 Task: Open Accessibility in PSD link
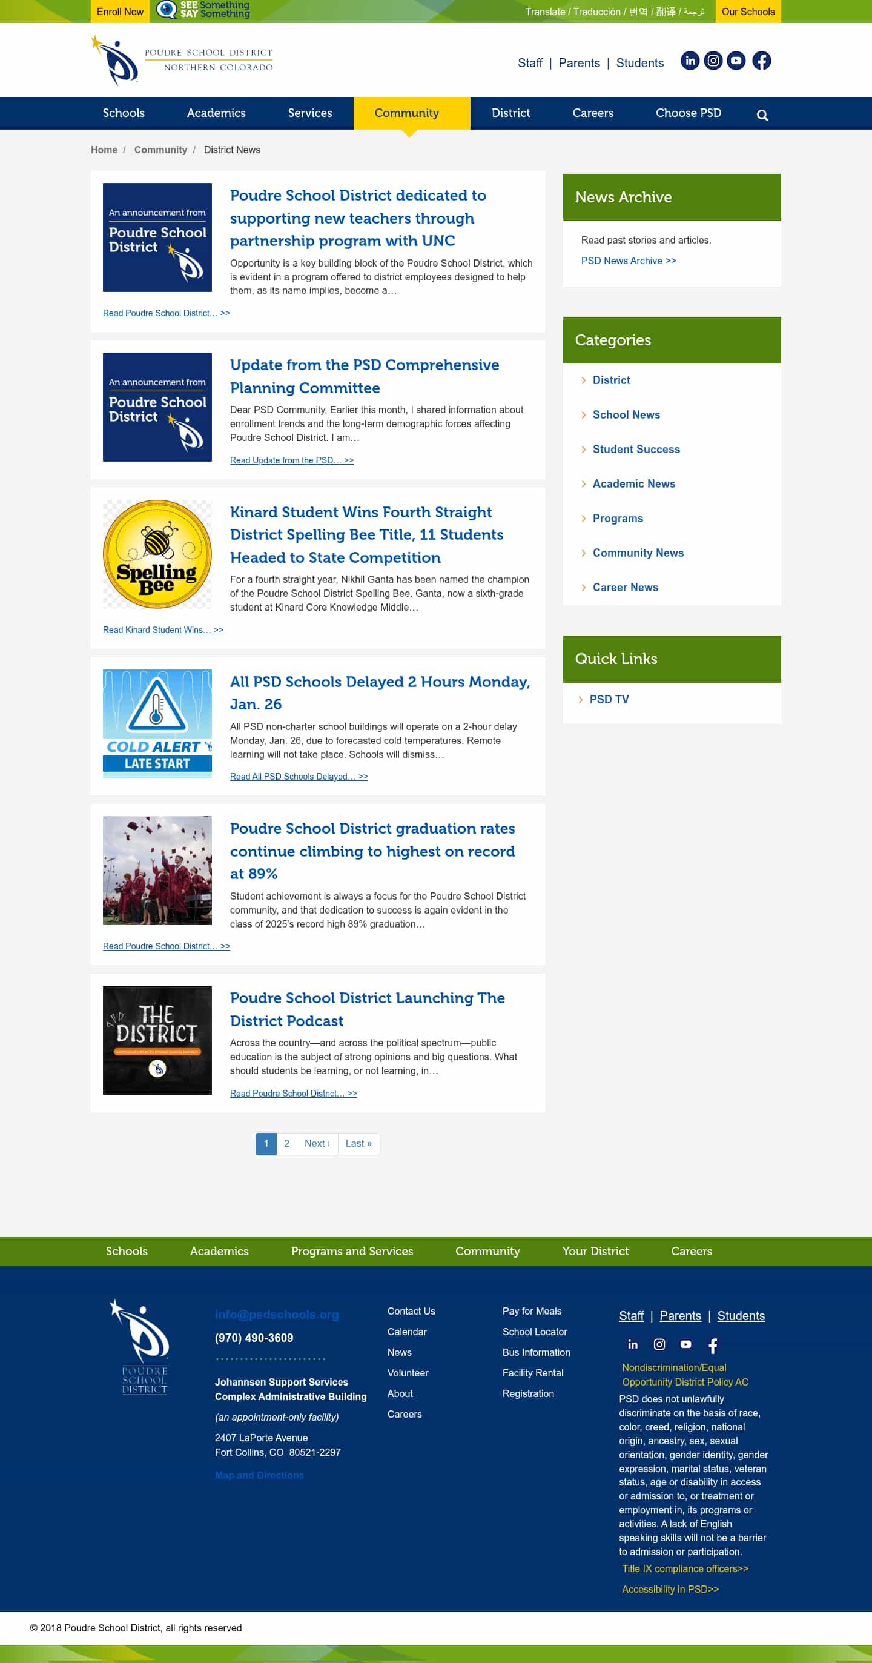tap(670, 1590)
